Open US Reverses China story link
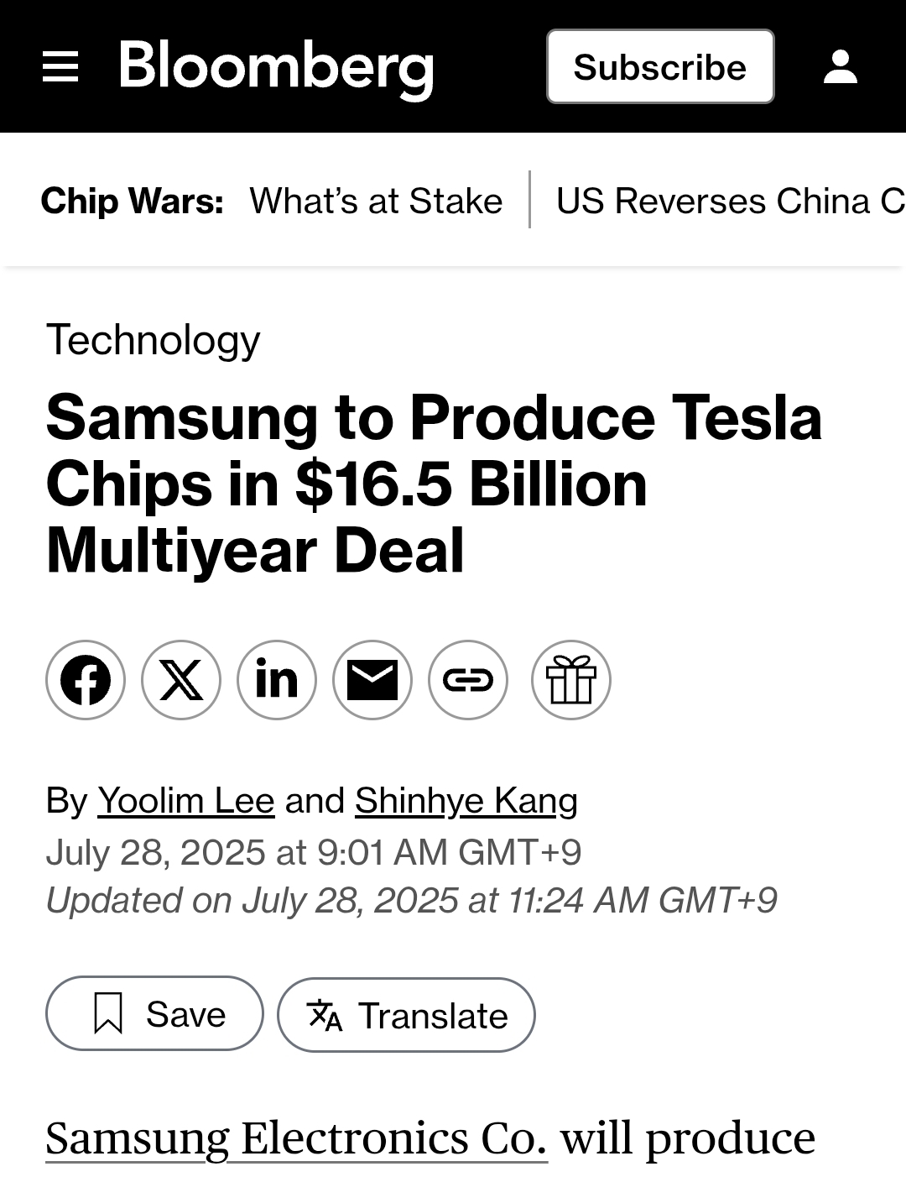Viewport: 906px width, 1177px height. (731, 201)
